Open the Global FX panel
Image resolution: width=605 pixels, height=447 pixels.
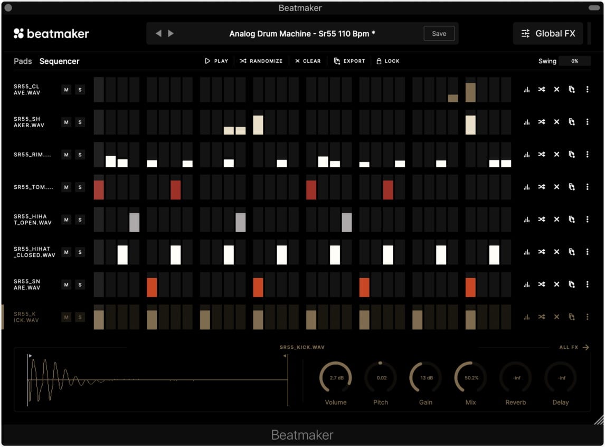click(x=548, y=34)
